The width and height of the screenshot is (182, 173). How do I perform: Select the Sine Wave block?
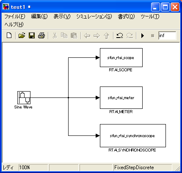24,97
